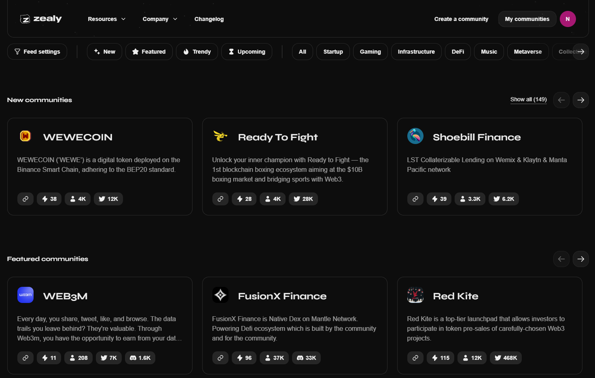Click Ready To Fight 28K Twitter badge

click(303, 199)
